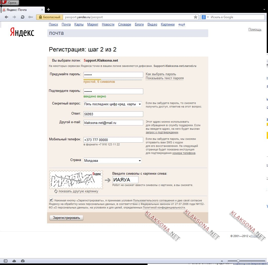Open the Помощь help link
The height and width of the screenshot is (265, 268).
(x=255, y=29)
